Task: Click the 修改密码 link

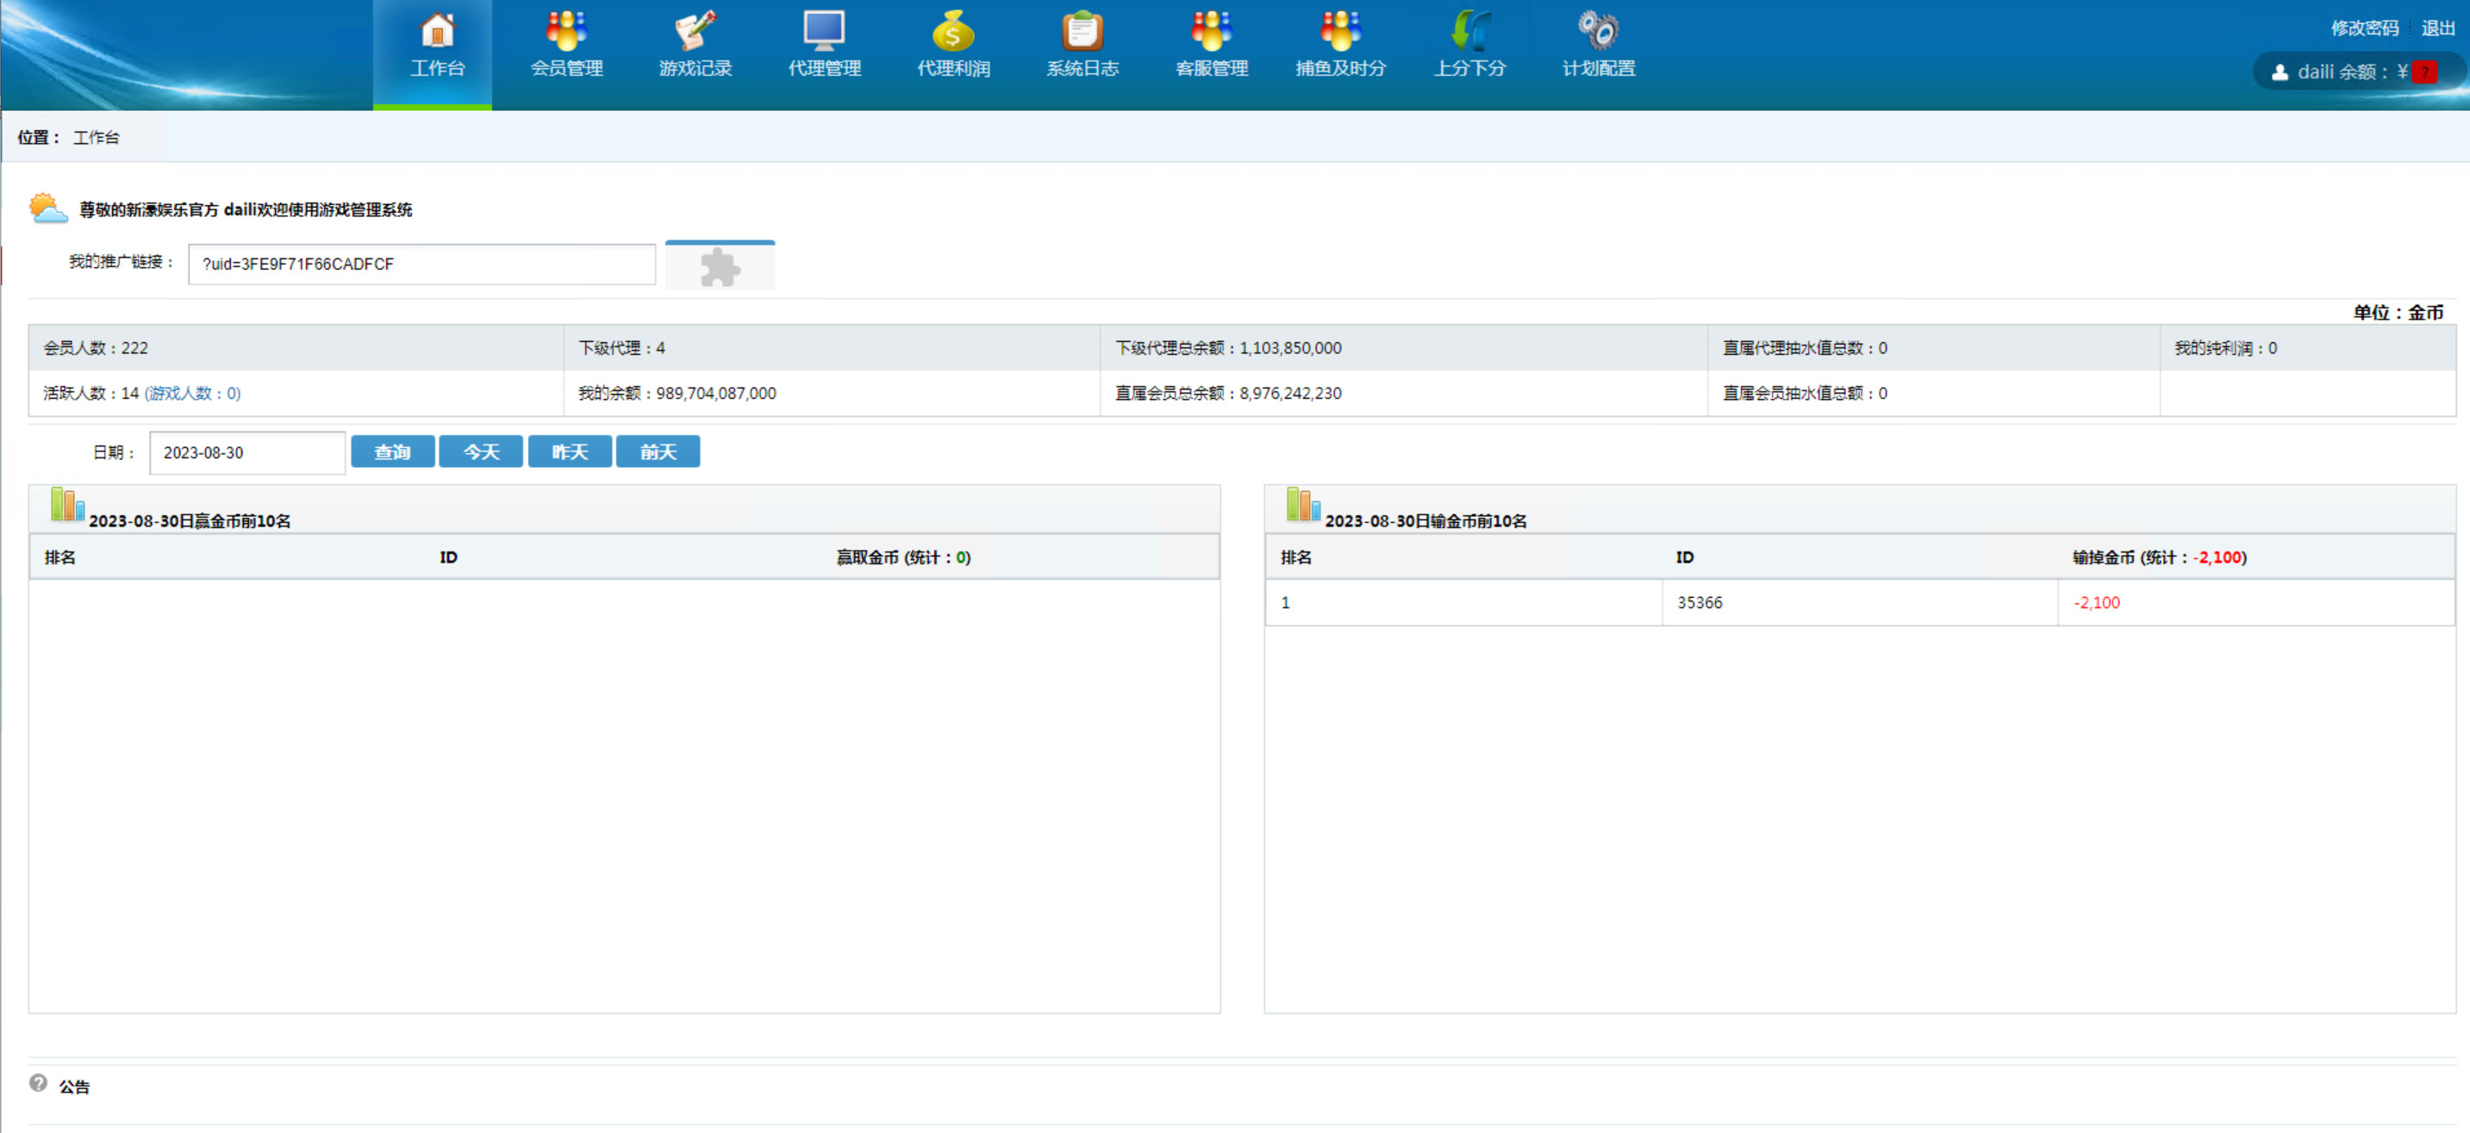Action: pos(2364,28)
